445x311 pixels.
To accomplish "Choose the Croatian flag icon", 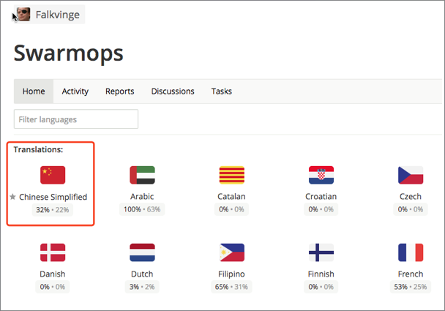I will coord(321,175).
